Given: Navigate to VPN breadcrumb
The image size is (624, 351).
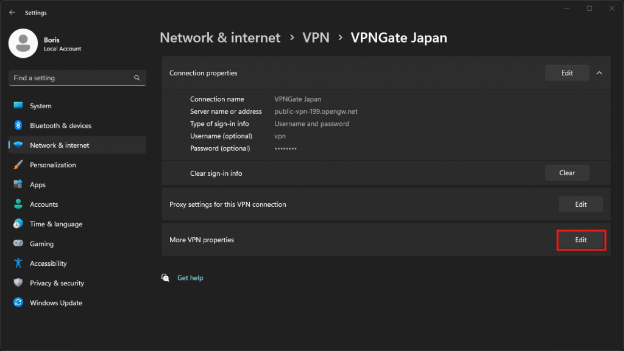Looking at the screenshot, I should pos(316,38).
